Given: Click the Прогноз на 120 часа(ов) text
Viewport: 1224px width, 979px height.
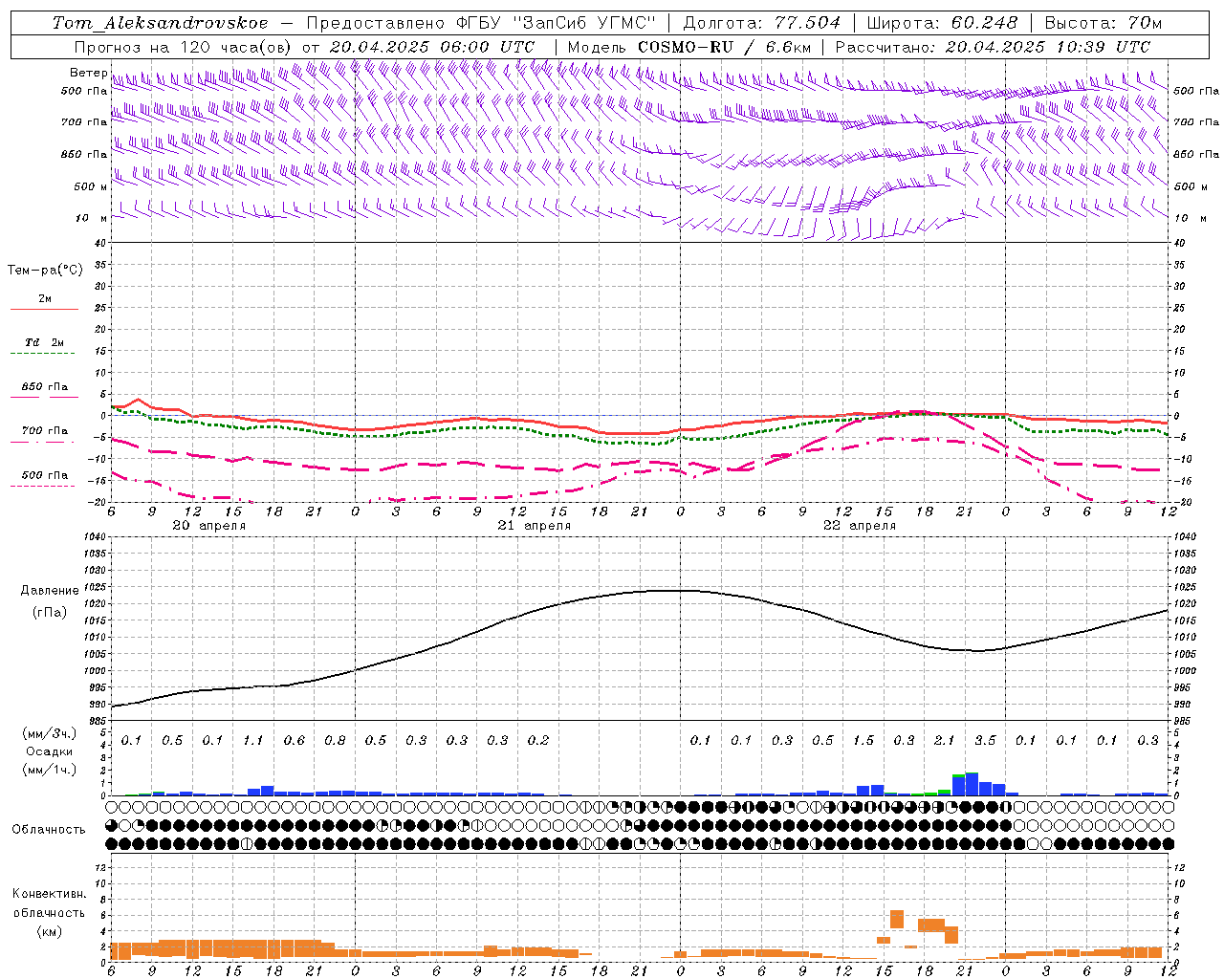Looking at the screenshot, I should pos(185,47).
